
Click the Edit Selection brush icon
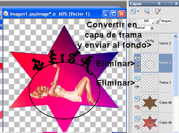(x=158, y=12)
